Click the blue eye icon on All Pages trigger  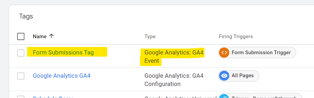[224, 76]
